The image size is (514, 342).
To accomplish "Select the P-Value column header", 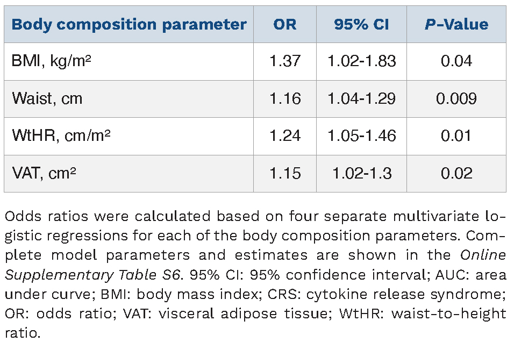I will 456,25.
